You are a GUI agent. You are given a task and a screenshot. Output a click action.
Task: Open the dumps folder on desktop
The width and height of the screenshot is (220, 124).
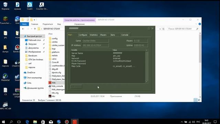point(5,49)
